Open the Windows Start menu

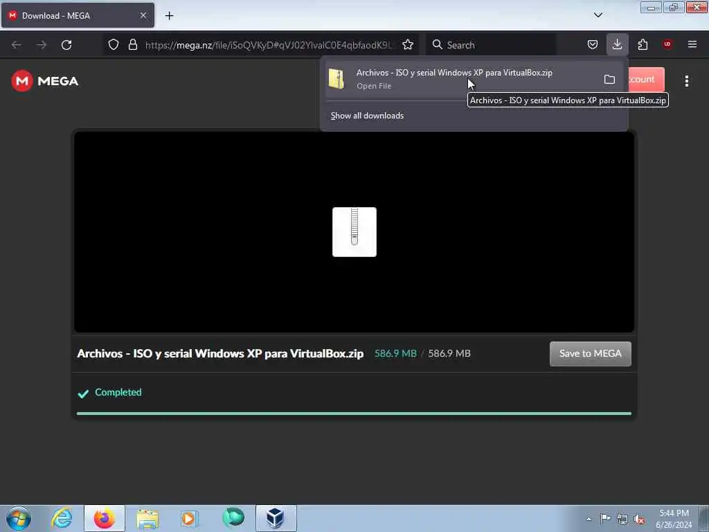coord(19,518)
